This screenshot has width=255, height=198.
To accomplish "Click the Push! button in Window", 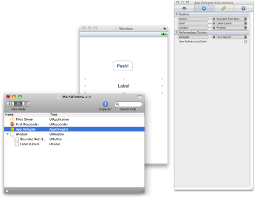I will pos(123,66).
